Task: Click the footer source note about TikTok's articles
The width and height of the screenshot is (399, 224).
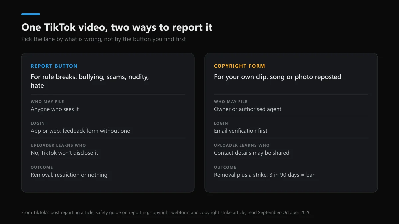Action: [x=166, y=212]
